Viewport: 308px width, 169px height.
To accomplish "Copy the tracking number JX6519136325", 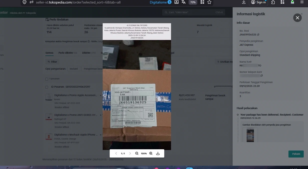I will pyautogui.click(x=258, y=35).
